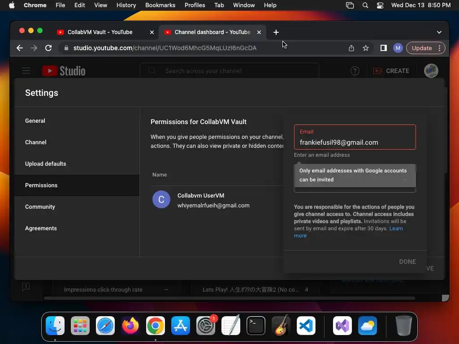This screenshot has width=459, height=344.
Task: Open macOS Control Center icon
Action: click(380, 5)
